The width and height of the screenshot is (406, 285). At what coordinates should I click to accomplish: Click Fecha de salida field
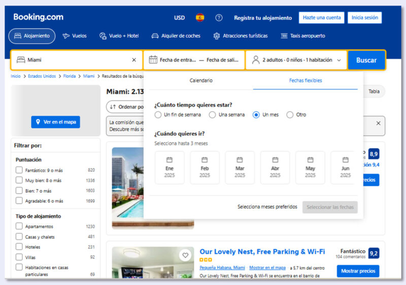[x=222, y=60]
